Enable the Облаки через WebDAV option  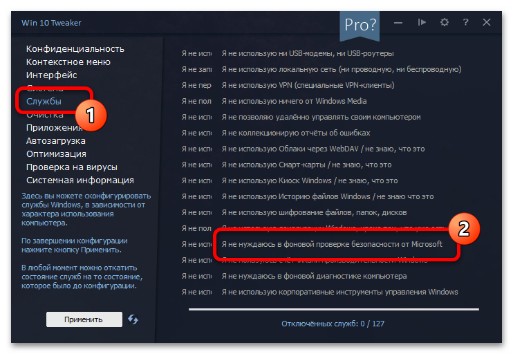324,149
